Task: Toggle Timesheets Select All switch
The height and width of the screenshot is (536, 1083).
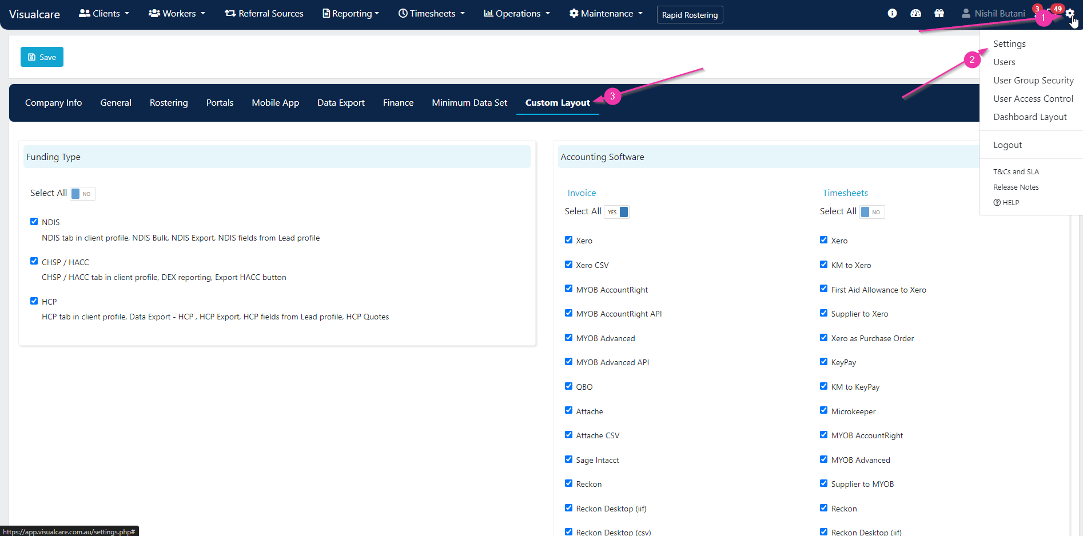Action: coord(872,212)
